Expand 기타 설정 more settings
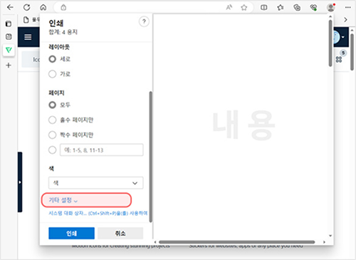Image resolution: width=356 pixels, height=260 pixels. (x=63, y=200)
